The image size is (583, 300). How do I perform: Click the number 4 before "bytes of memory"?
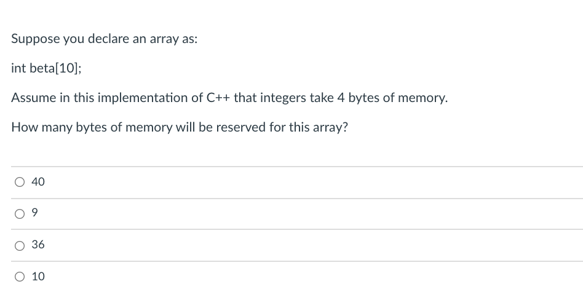341,98
